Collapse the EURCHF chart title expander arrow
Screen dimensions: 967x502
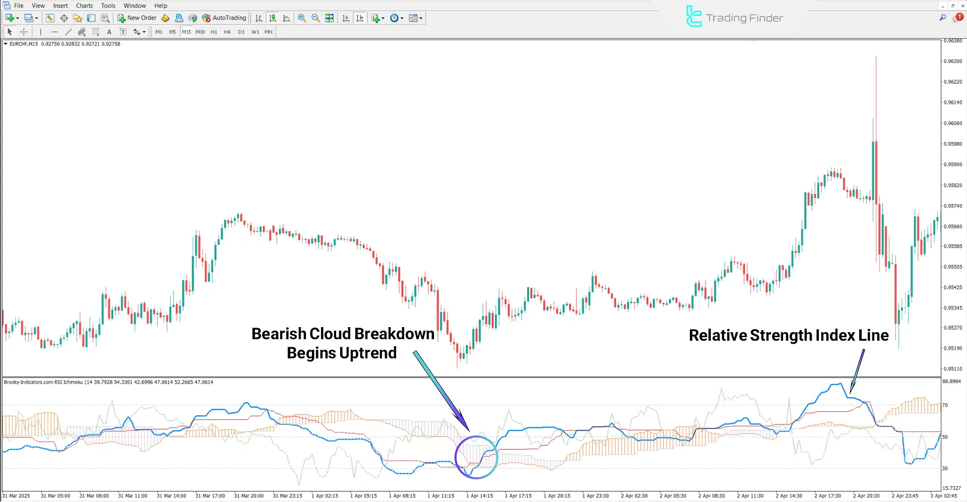5,44
